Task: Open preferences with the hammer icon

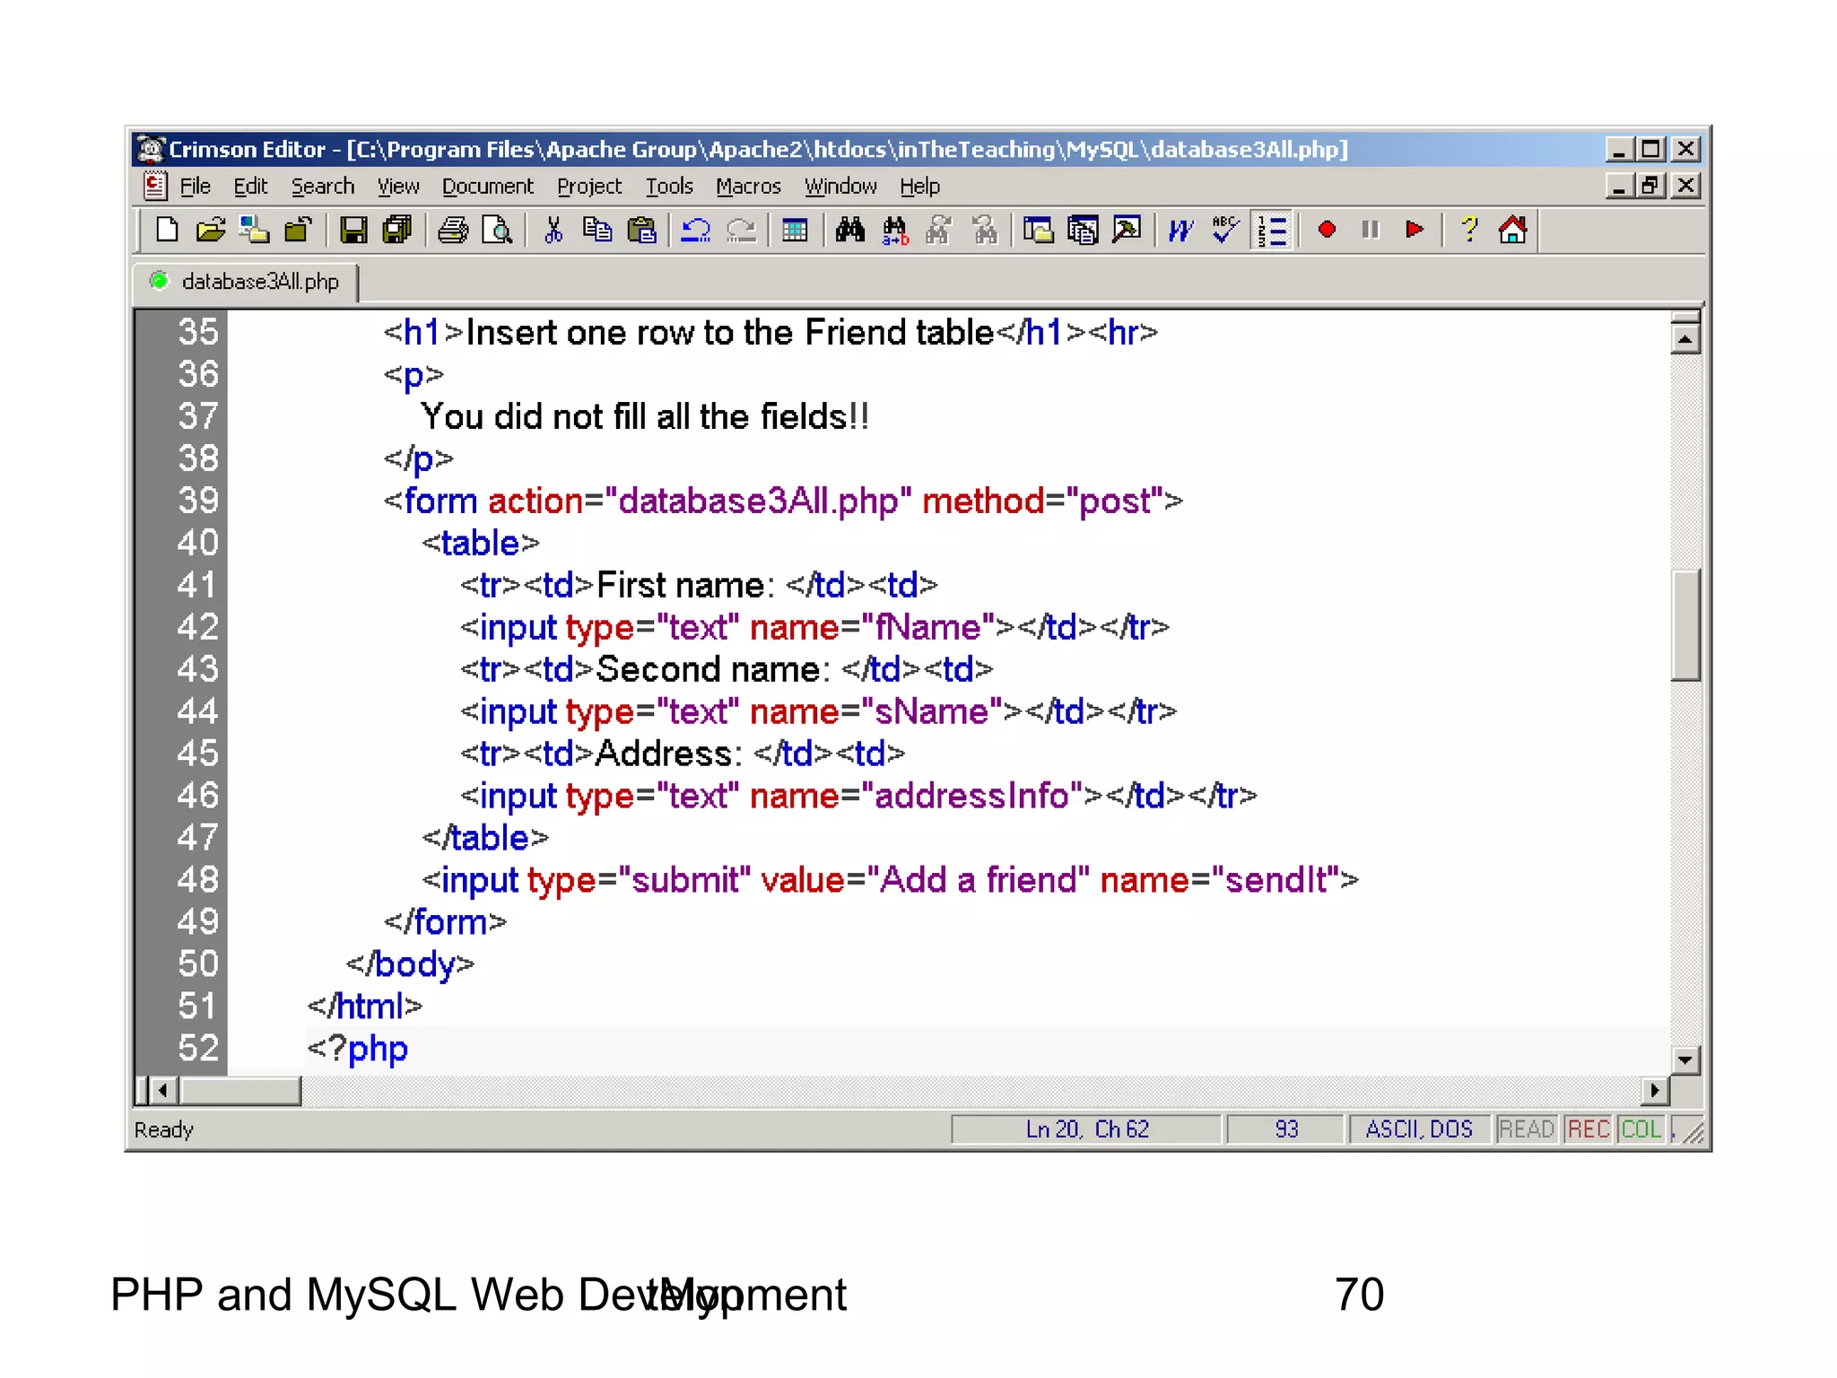Action: (1127, 231)
